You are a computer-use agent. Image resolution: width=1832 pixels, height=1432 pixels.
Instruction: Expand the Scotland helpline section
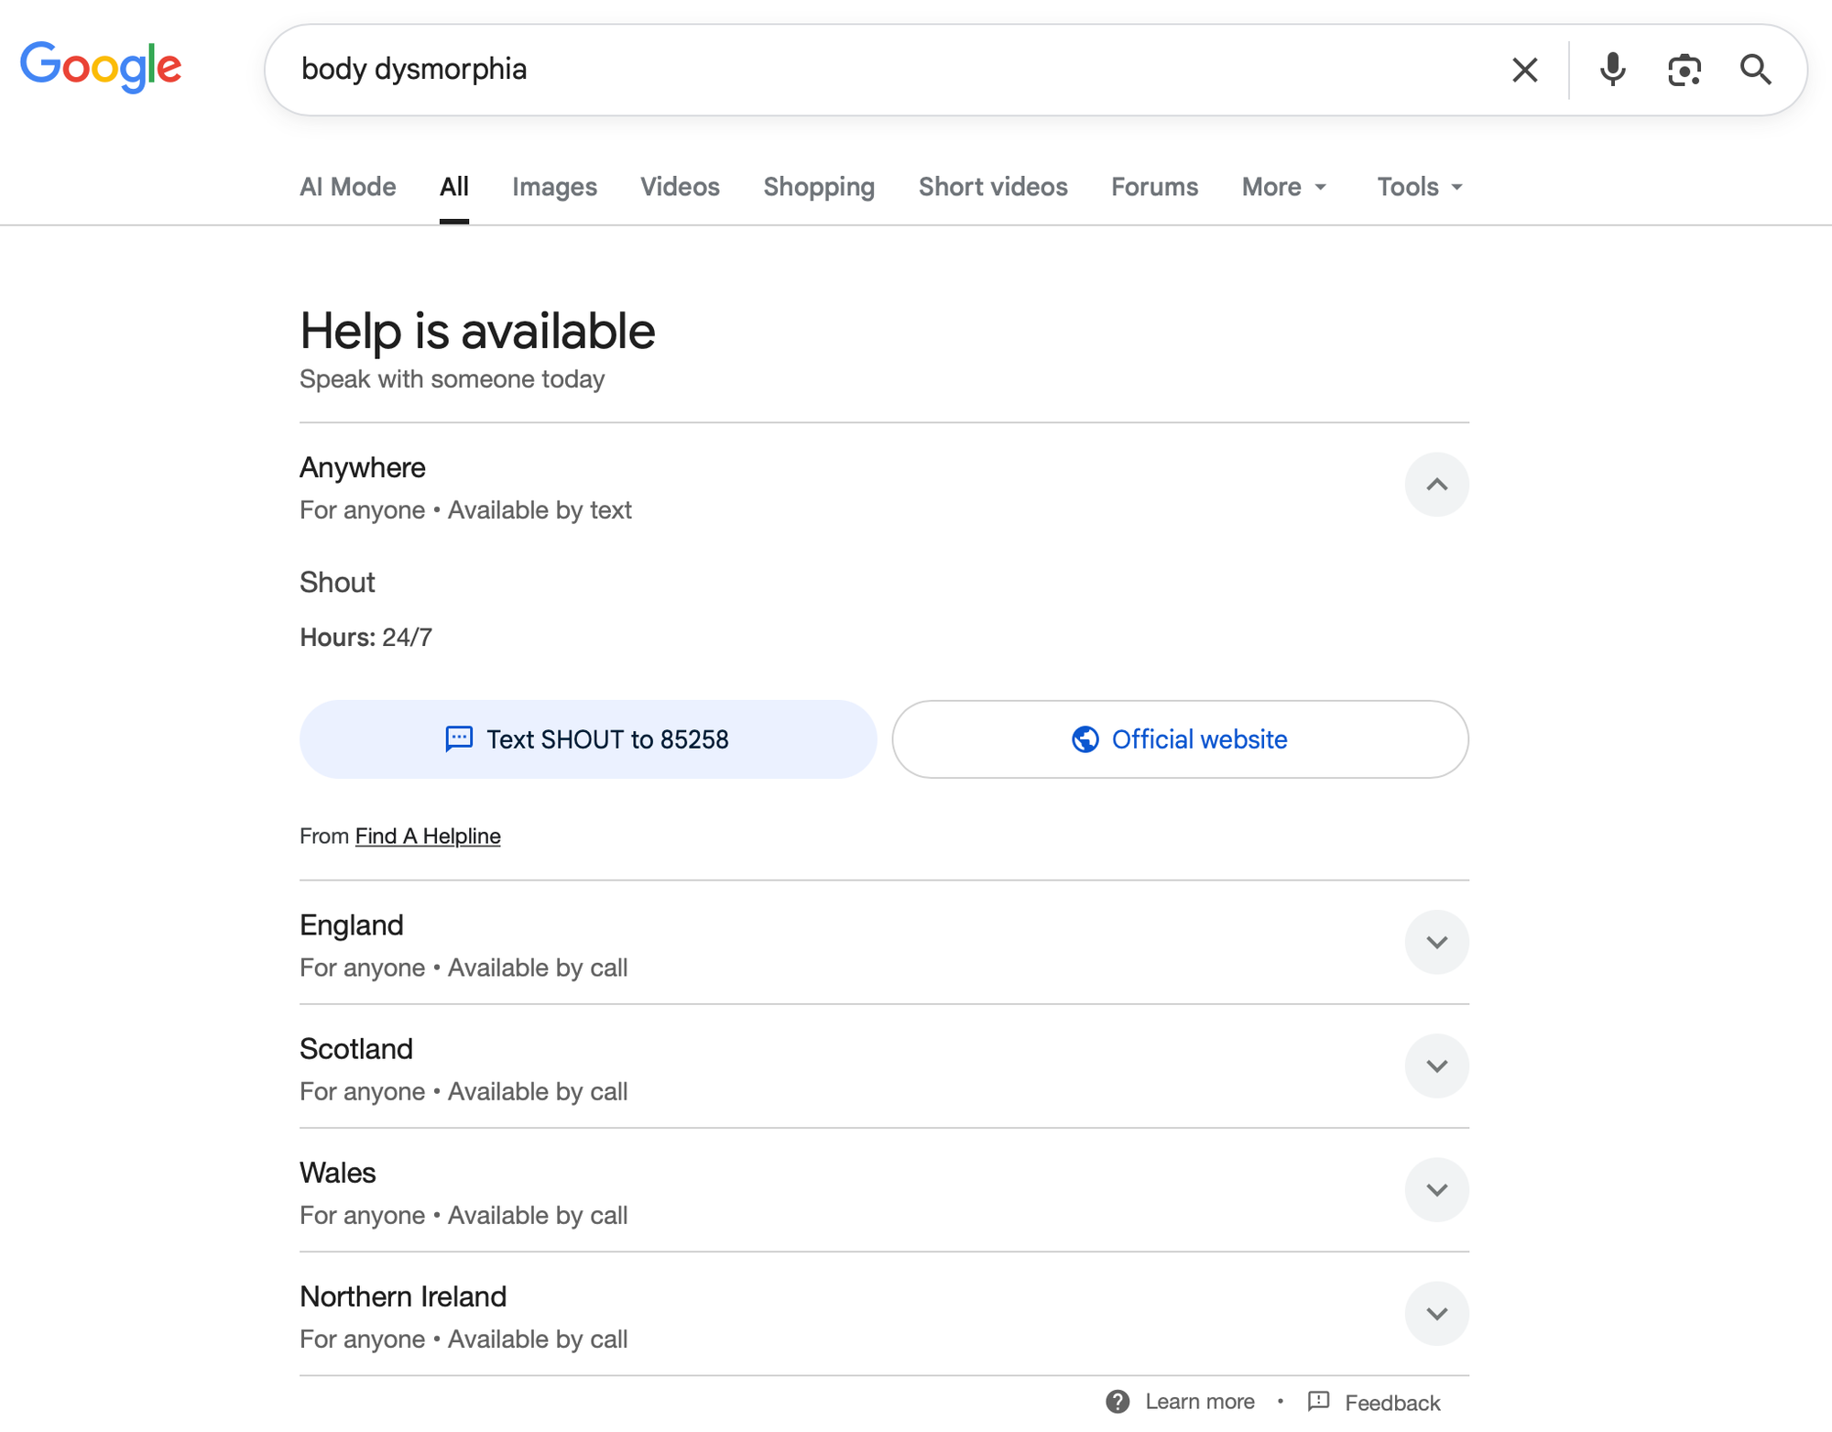click(x=1436, y=1066)
